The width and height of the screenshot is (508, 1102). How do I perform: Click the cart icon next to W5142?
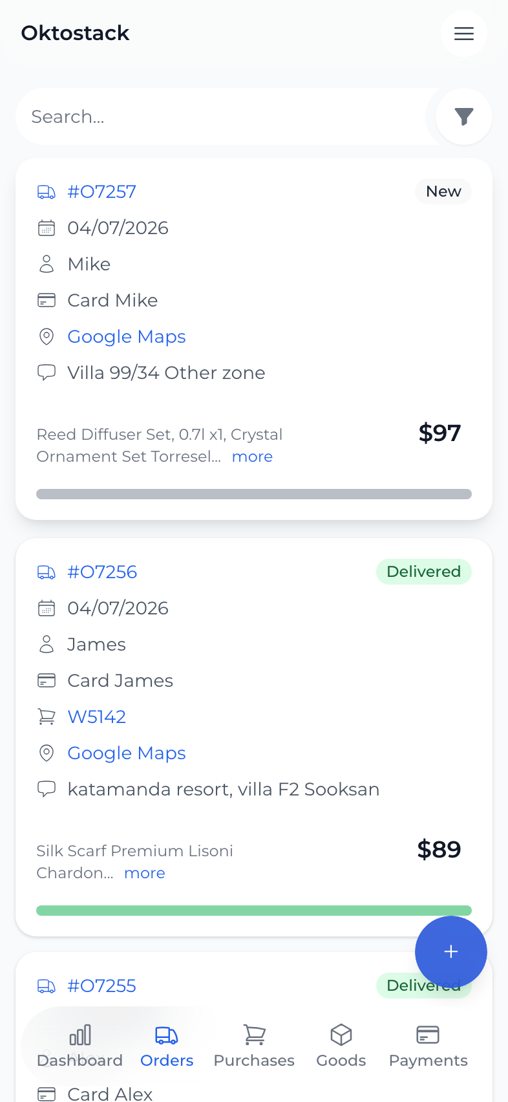coord(47,717)
